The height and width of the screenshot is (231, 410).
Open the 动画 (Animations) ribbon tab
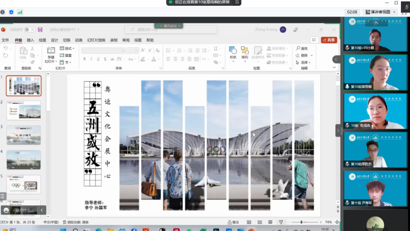click(79, 40)
